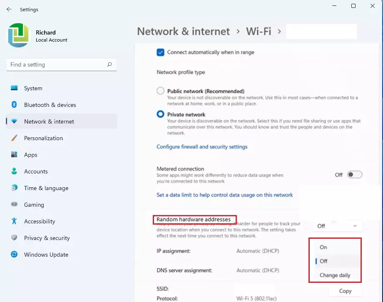Select On in the hardware addresses dropdown
Screen dimensions: 383x302
click(323, 247)
